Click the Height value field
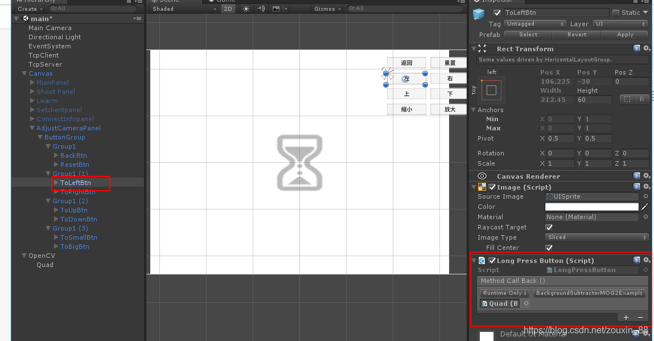The width and height of the screenshot is (654, 341). click(594, 100)
